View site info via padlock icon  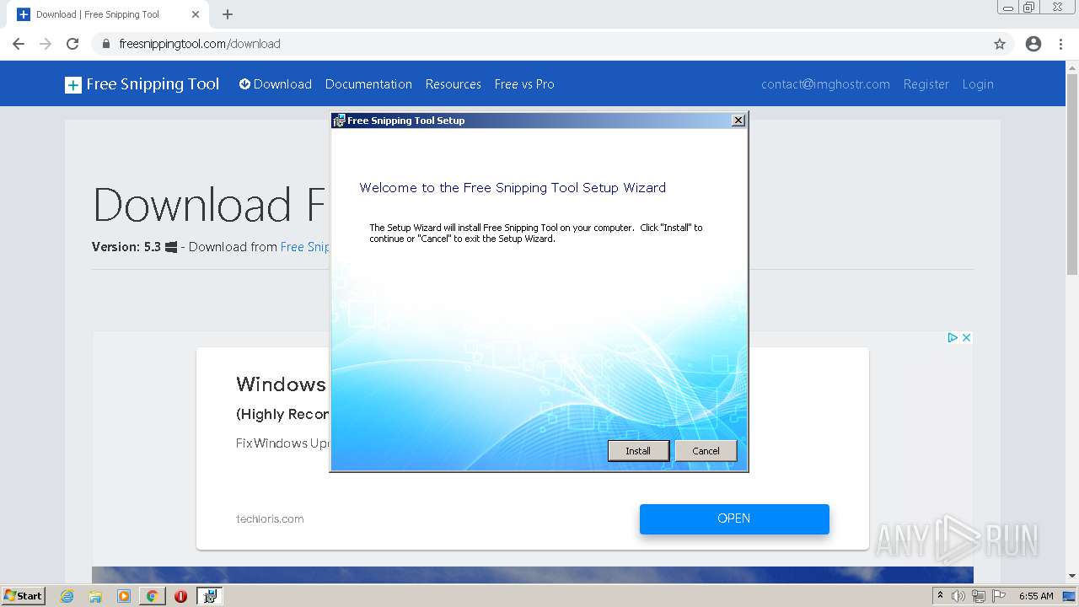(x=106, y=44)
